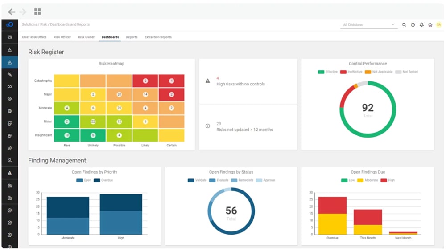Toggle the Remediate legend in Findings by Status
This screenshot has width=446, height=251.
[x=243, y=180]
